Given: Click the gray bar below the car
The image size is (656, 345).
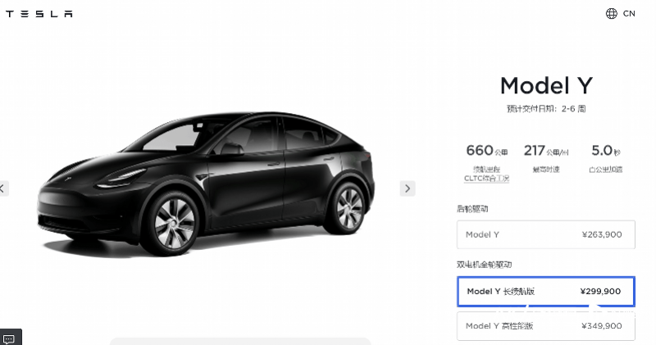Looking at the screenshot, I should click(240, 341).
